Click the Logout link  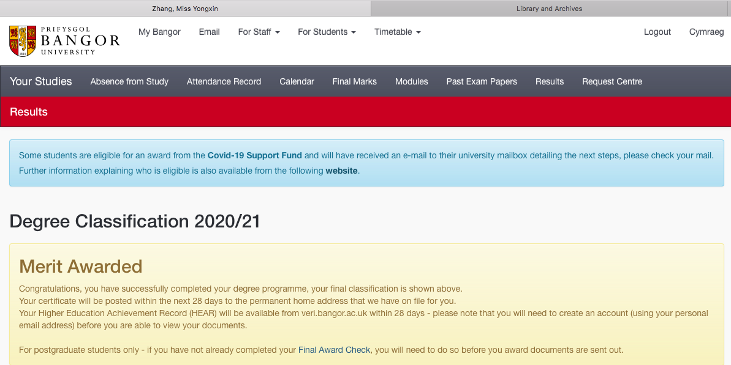point(657,32)
